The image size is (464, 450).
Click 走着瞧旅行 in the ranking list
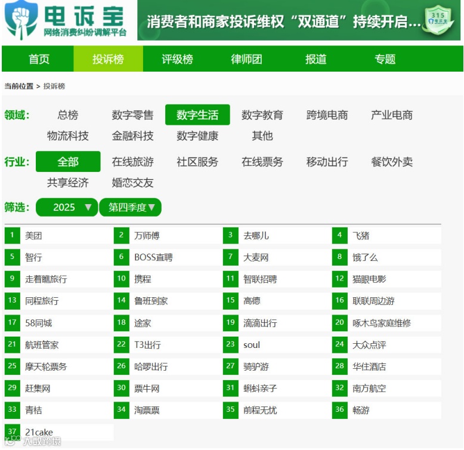click(x=46, y=279)
